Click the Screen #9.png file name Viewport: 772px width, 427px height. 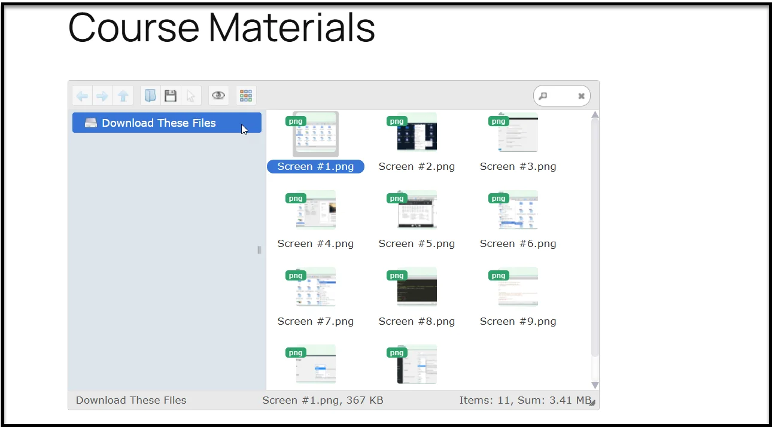tap(518, 322)
